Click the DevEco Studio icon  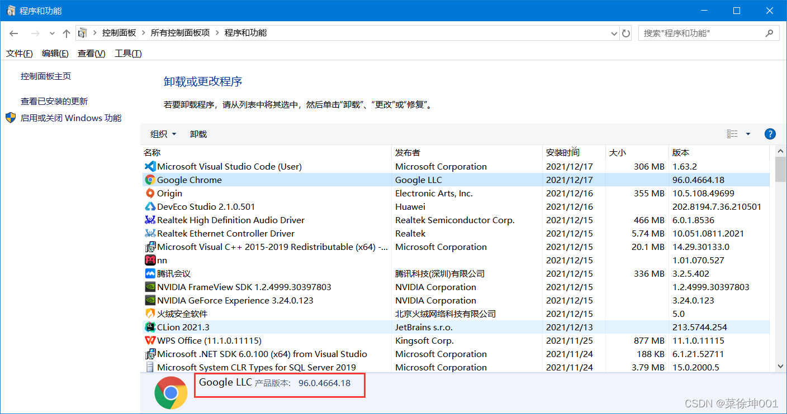pos(150,206)
